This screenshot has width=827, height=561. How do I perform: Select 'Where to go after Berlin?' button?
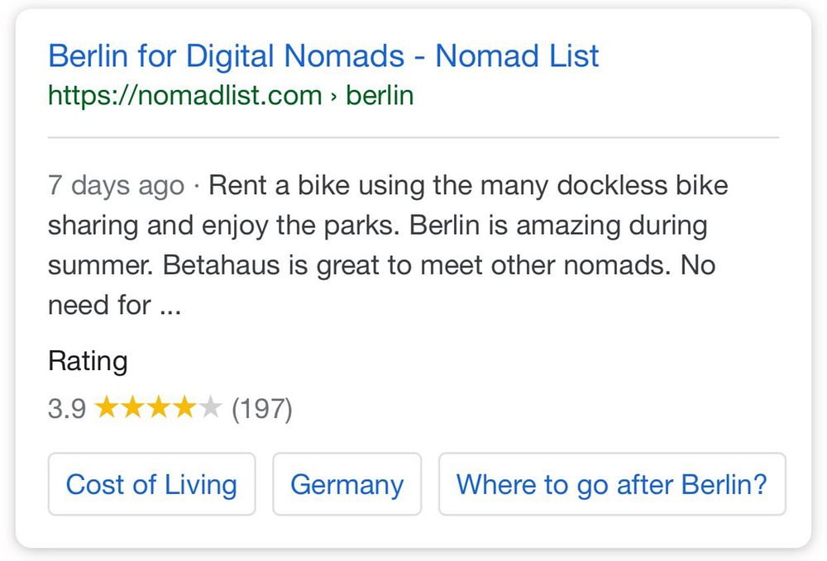click(x=612, y=484)
